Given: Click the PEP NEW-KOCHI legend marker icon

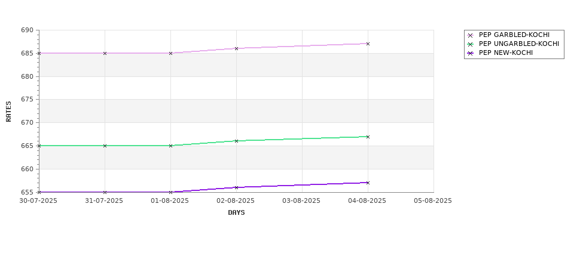Looking at the screenshot, I should pos(470,53).
